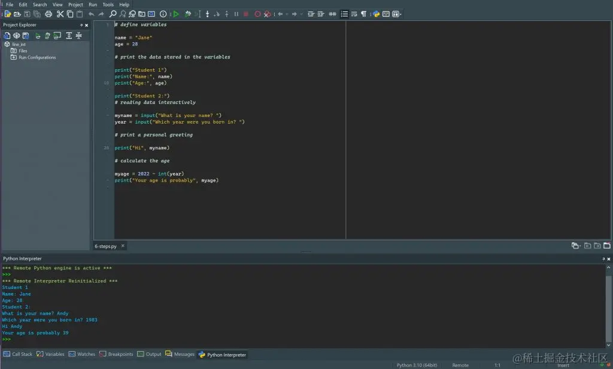The width and height of the screenshot is (613, 369).
Task: Open the Run menu
Action: tap(93, 4)
